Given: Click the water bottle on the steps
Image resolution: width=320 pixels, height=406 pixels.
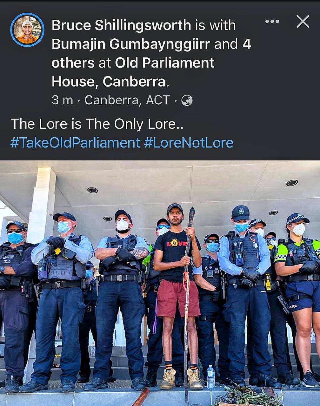Looking at the screenshot, I should pyautogui.click(x=211, y=377).
